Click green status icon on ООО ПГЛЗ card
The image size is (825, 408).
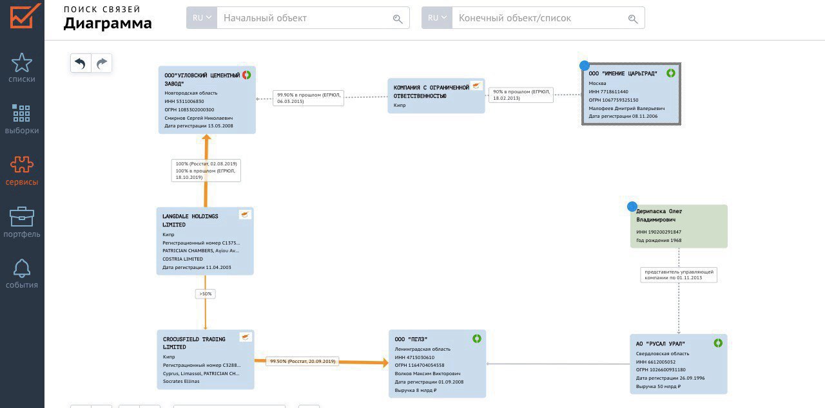tap(476, 338)
